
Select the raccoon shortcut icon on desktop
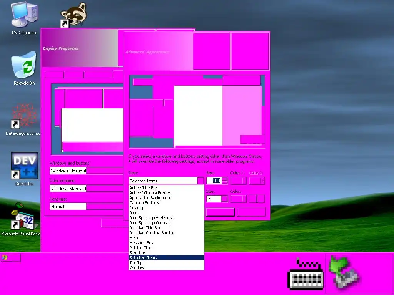(x=73, y=15)
